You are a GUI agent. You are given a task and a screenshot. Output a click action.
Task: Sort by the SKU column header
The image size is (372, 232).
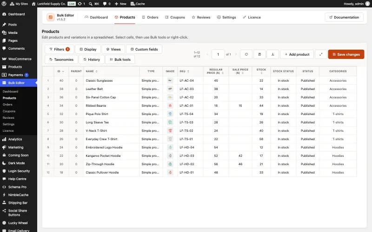click(190, 71)
